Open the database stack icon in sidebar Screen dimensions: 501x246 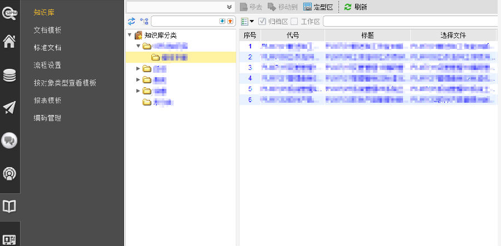(x=9, y=75)
